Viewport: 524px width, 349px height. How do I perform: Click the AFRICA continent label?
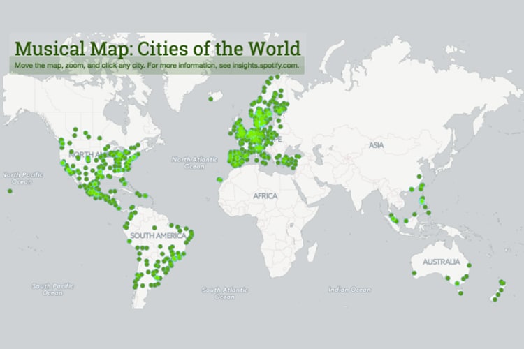tap(265, 195)
